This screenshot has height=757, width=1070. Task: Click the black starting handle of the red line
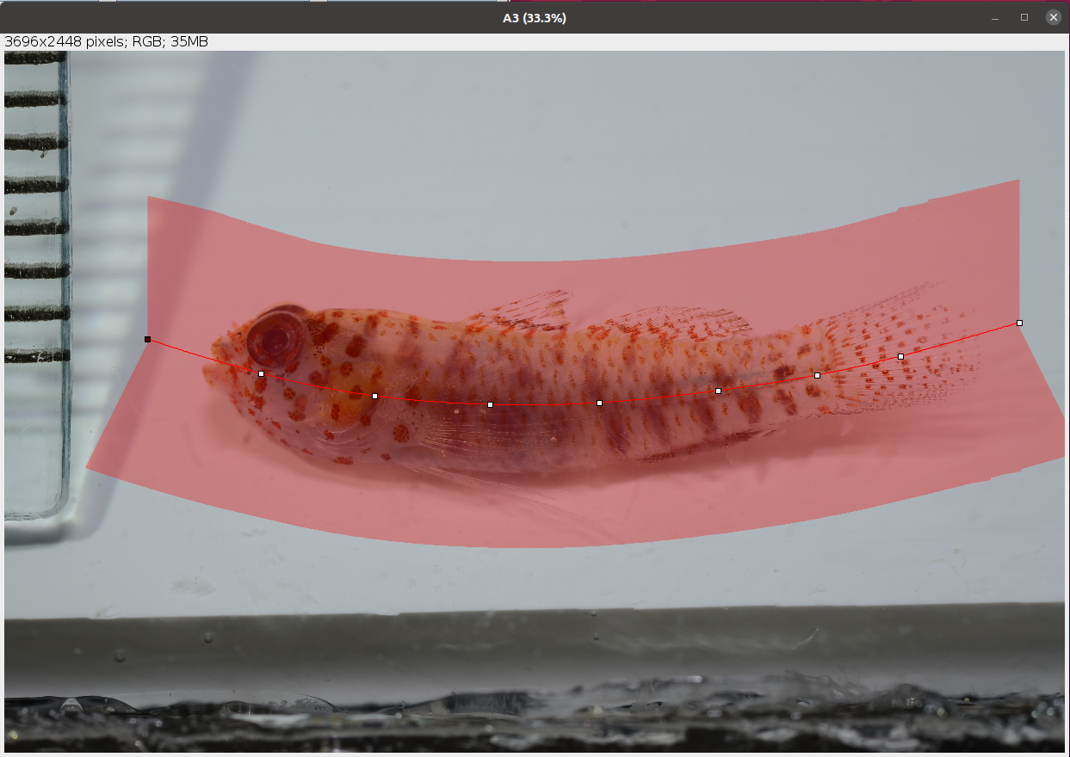point(148,340)
